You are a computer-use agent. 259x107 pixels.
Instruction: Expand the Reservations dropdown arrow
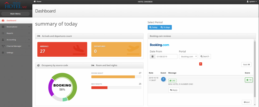coord(29,27)
